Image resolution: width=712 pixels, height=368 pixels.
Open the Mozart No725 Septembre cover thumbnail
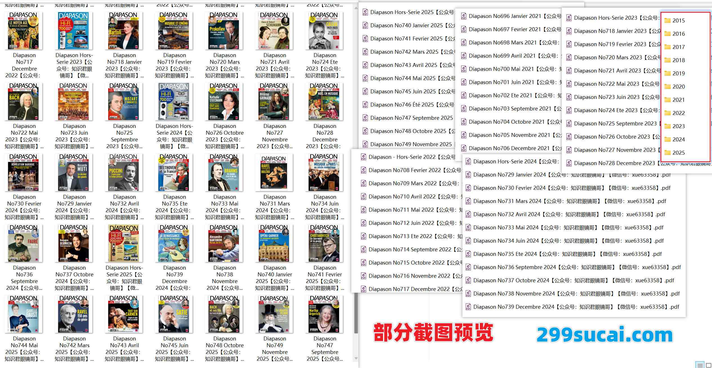(124, 101)
